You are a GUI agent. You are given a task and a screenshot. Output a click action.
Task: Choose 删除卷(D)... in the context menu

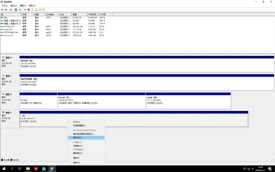pos(86,153)
